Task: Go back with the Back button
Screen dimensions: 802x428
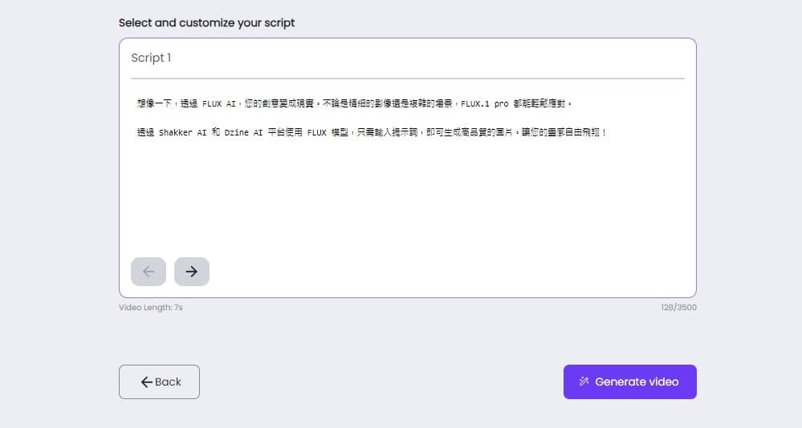Action: (x=159, y=382)
